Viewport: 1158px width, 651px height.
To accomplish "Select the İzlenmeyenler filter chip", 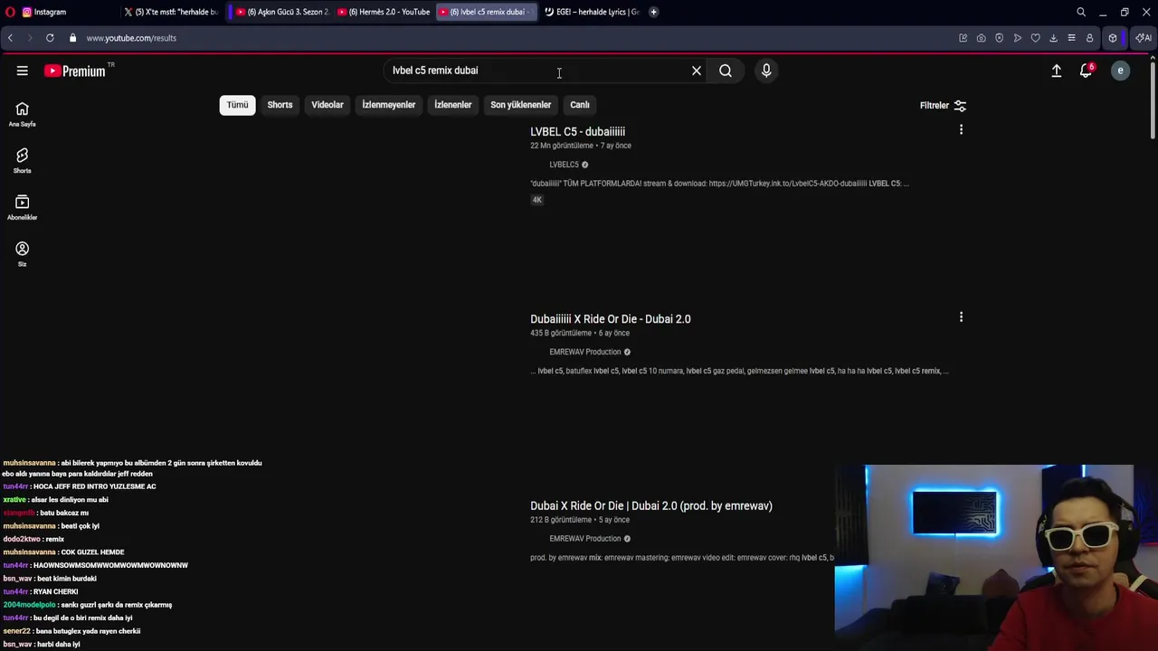I will 389,105.
